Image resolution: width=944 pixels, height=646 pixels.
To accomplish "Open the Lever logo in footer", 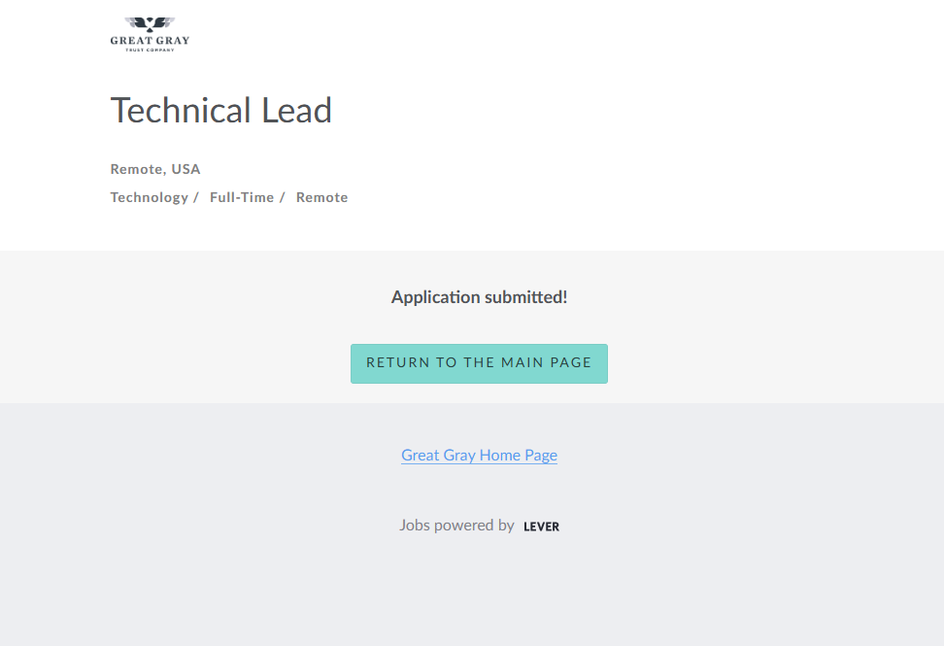I will pyautogui.click(x=541, y=527).
